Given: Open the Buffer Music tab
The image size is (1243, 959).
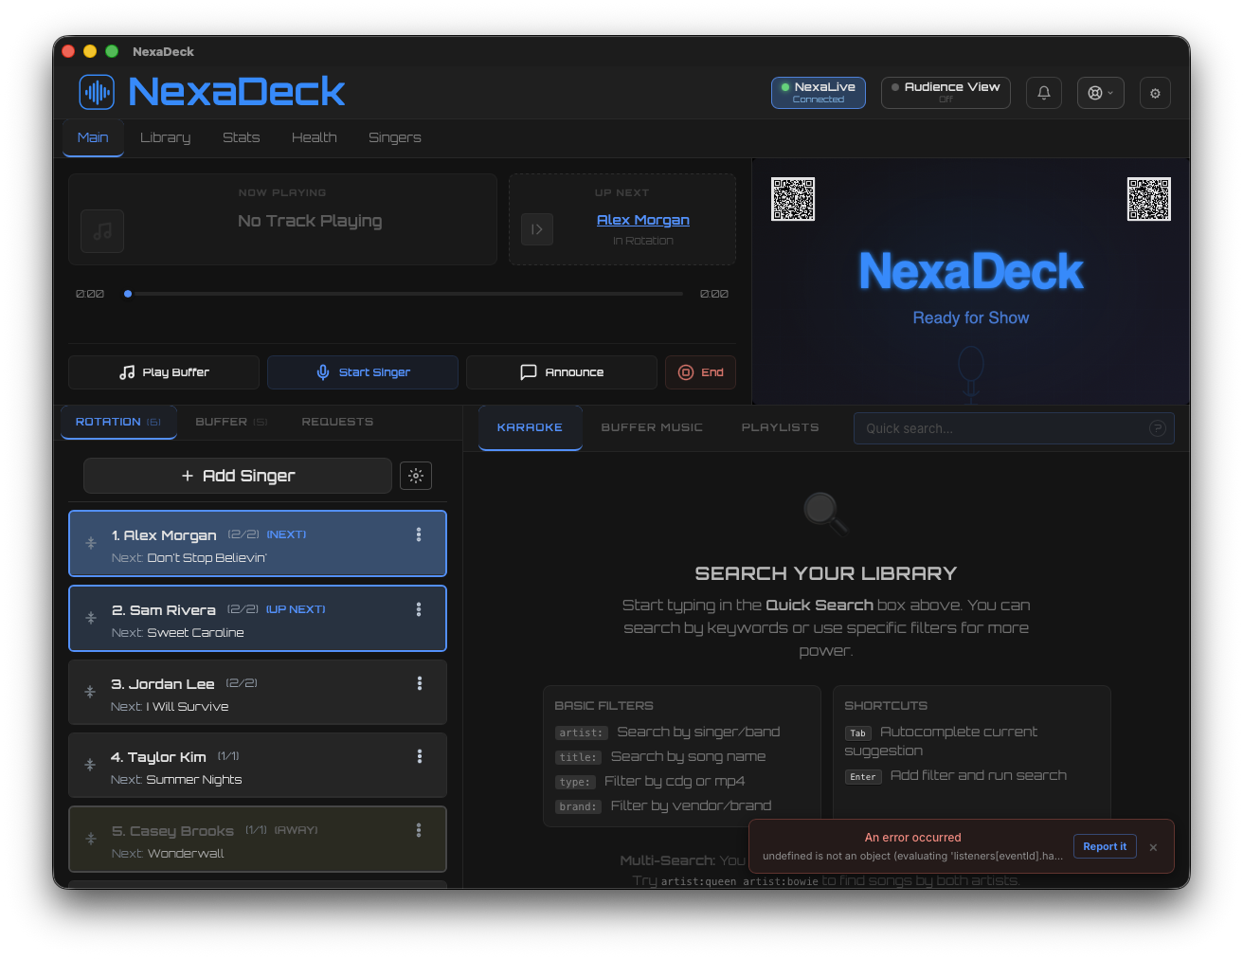Looking at the screenshot, I should [652, 427].
